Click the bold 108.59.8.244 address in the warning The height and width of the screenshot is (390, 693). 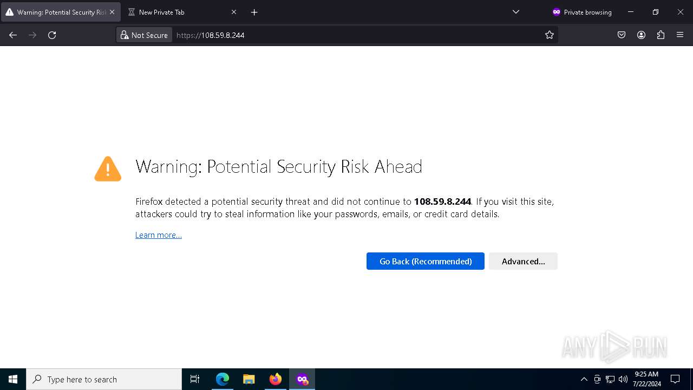point(442,201)
